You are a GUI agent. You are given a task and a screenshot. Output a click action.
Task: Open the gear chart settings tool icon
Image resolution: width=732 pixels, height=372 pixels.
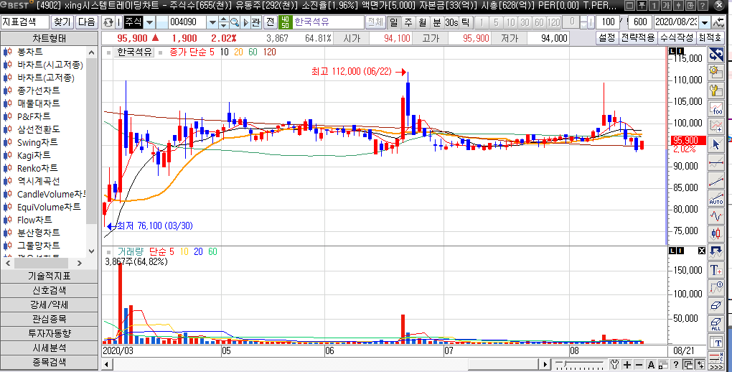click(715, 73)
